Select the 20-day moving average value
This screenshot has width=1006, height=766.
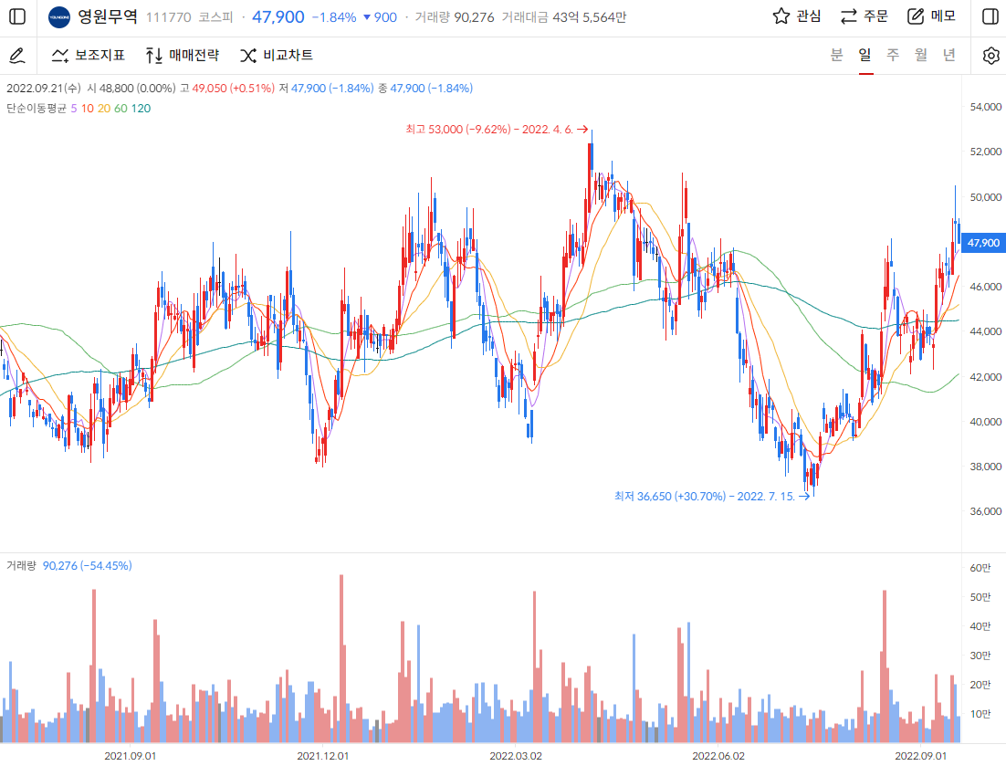click(104, 109)
